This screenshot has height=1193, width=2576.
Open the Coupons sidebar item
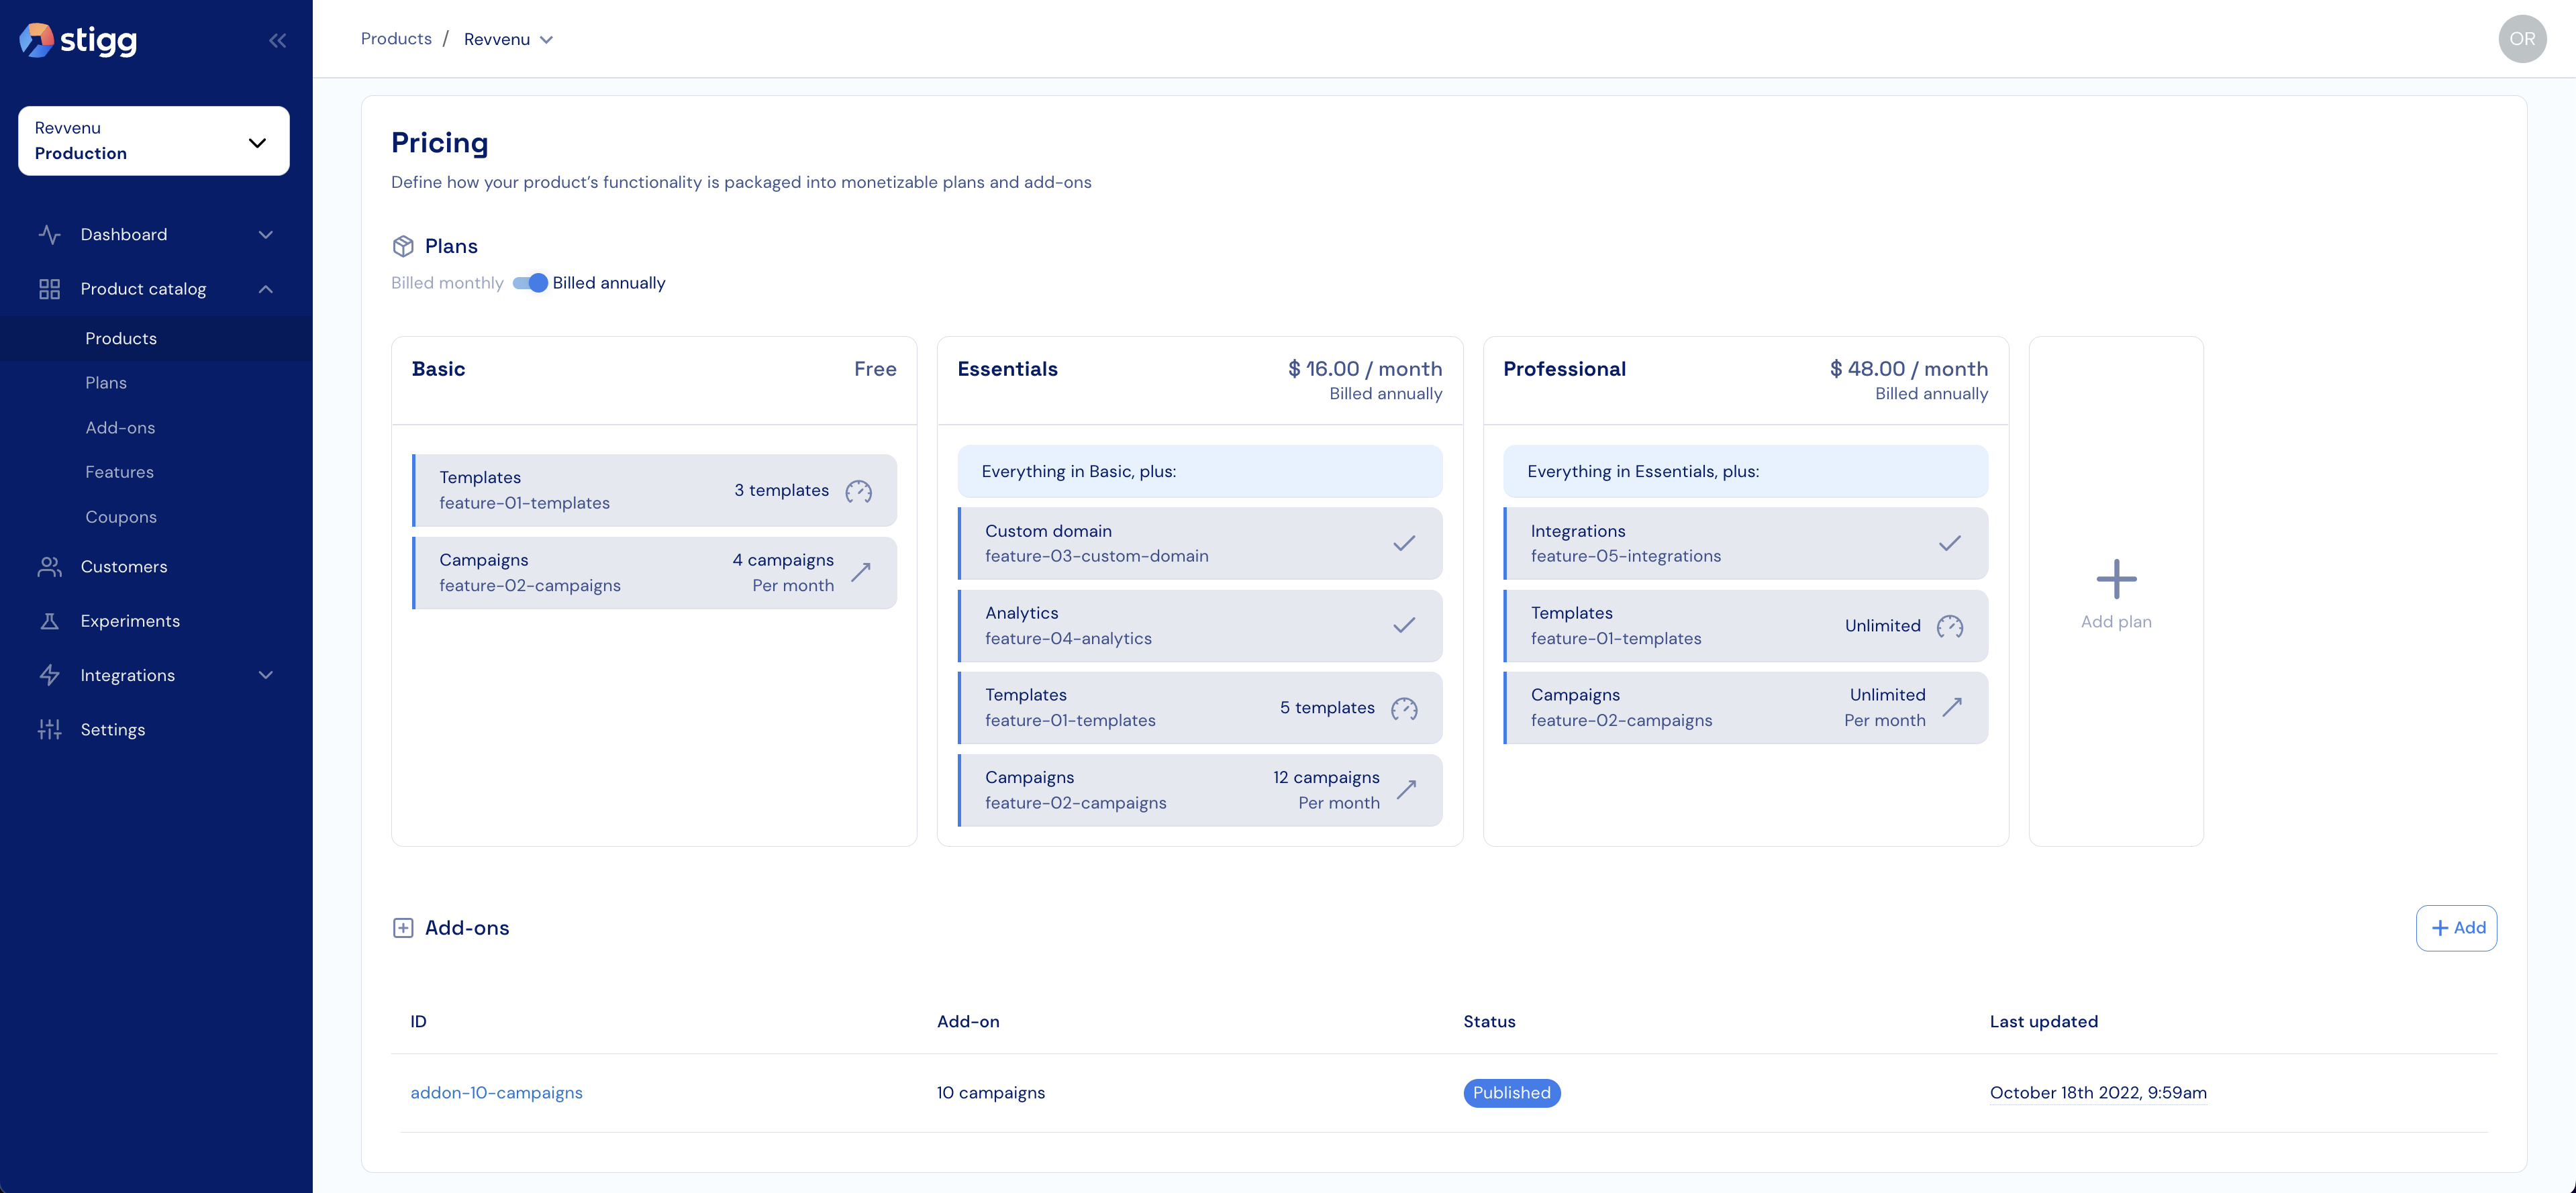(x=121, y=517)
